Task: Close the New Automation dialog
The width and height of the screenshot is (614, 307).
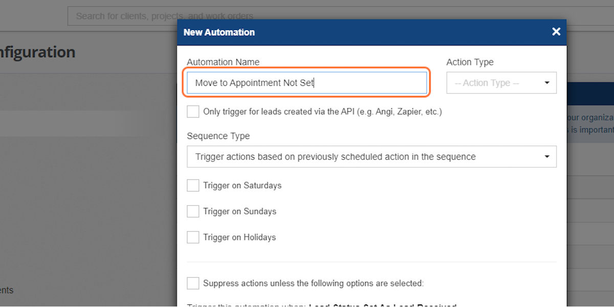Action: click(556, 32)
